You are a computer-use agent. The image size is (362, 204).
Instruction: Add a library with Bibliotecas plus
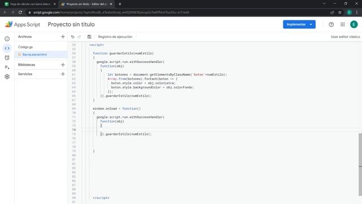(x=63, y=65)
